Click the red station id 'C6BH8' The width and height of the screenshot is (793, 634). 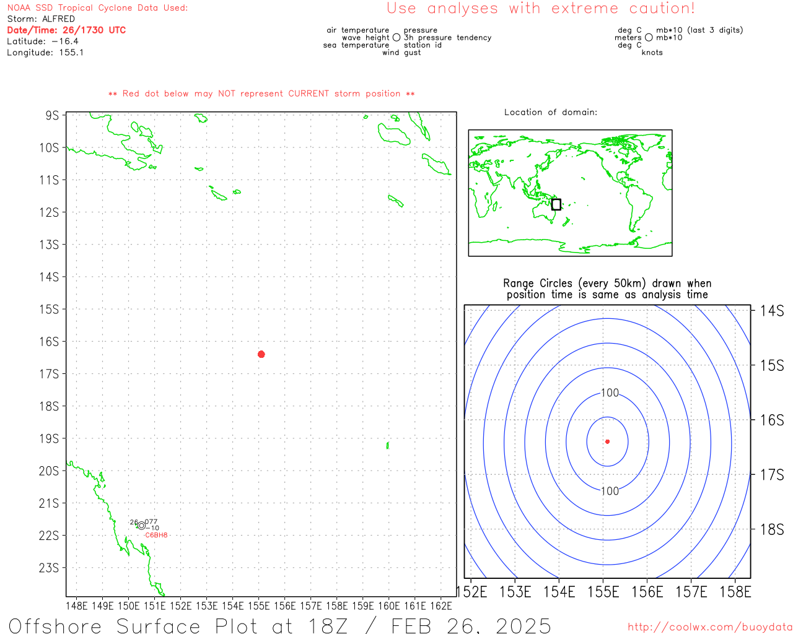[156, 535]
